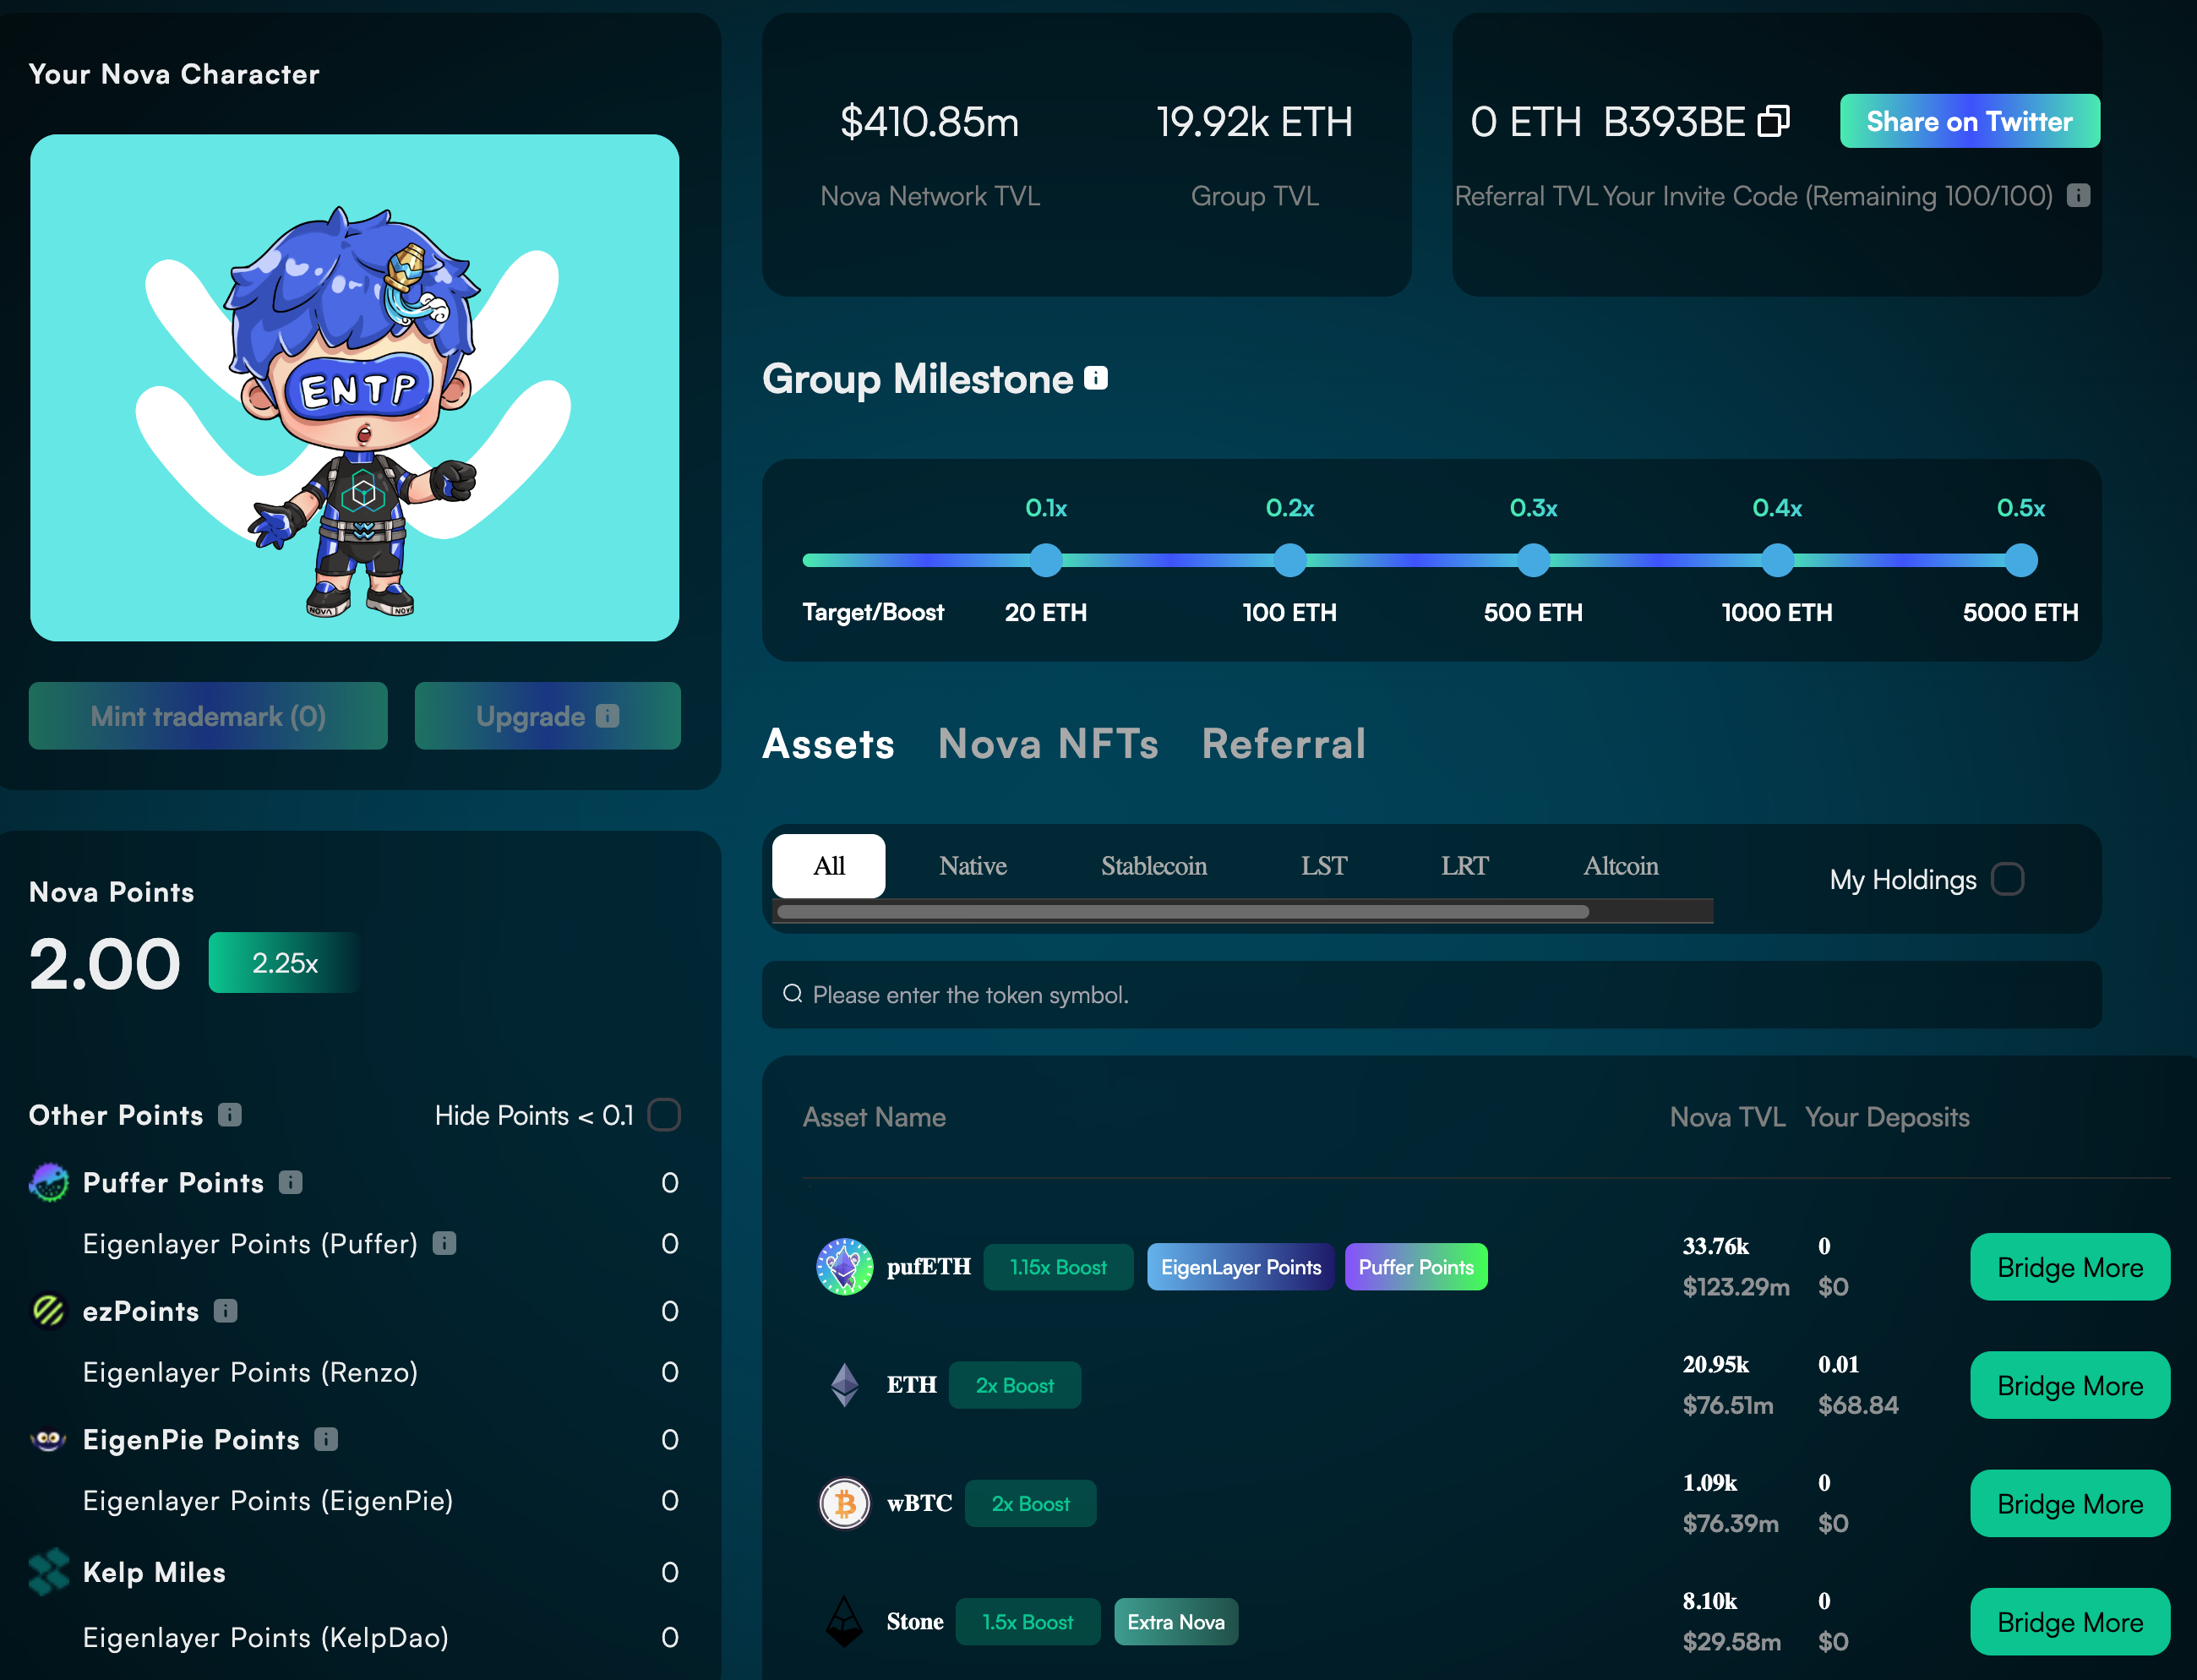The width and height of the screenshot is (2197, 1680).
Task: Click info icon next to Puffer Points
Action: coord(291,1182)
